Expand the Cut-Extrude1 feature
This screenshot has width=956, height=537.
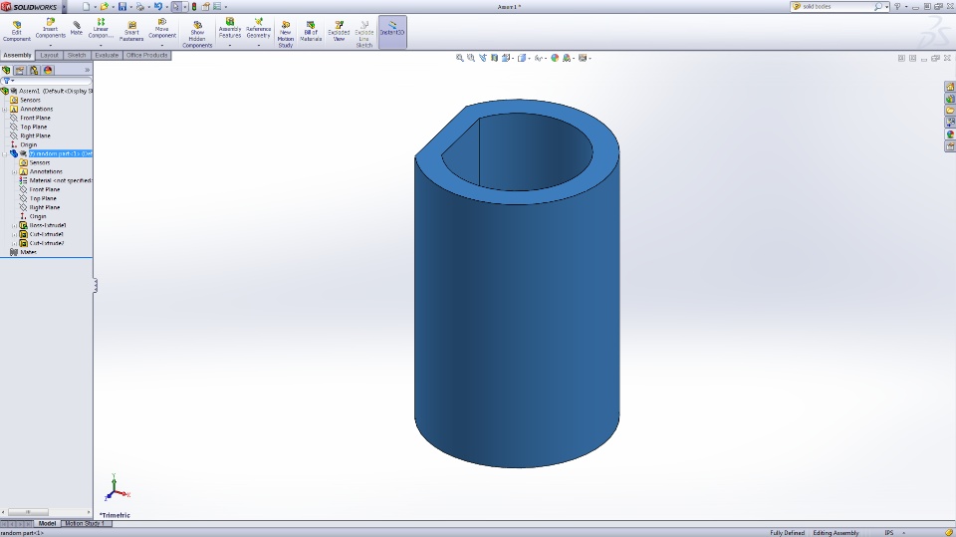pyautogui.click(x=14, y=234)
